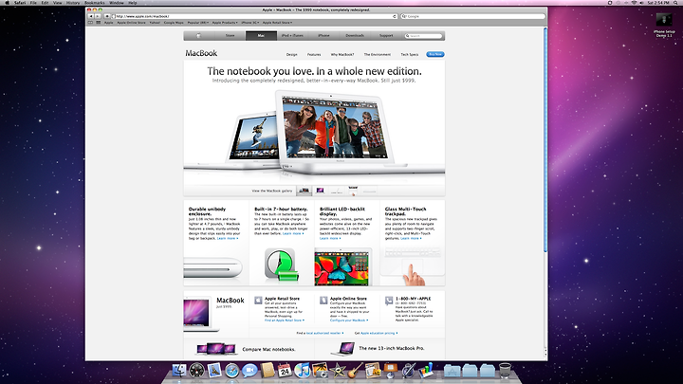Click the Safari address bar URL field
Image resolution: width=683 pixels, height=384 pixels.
point(254,16)
